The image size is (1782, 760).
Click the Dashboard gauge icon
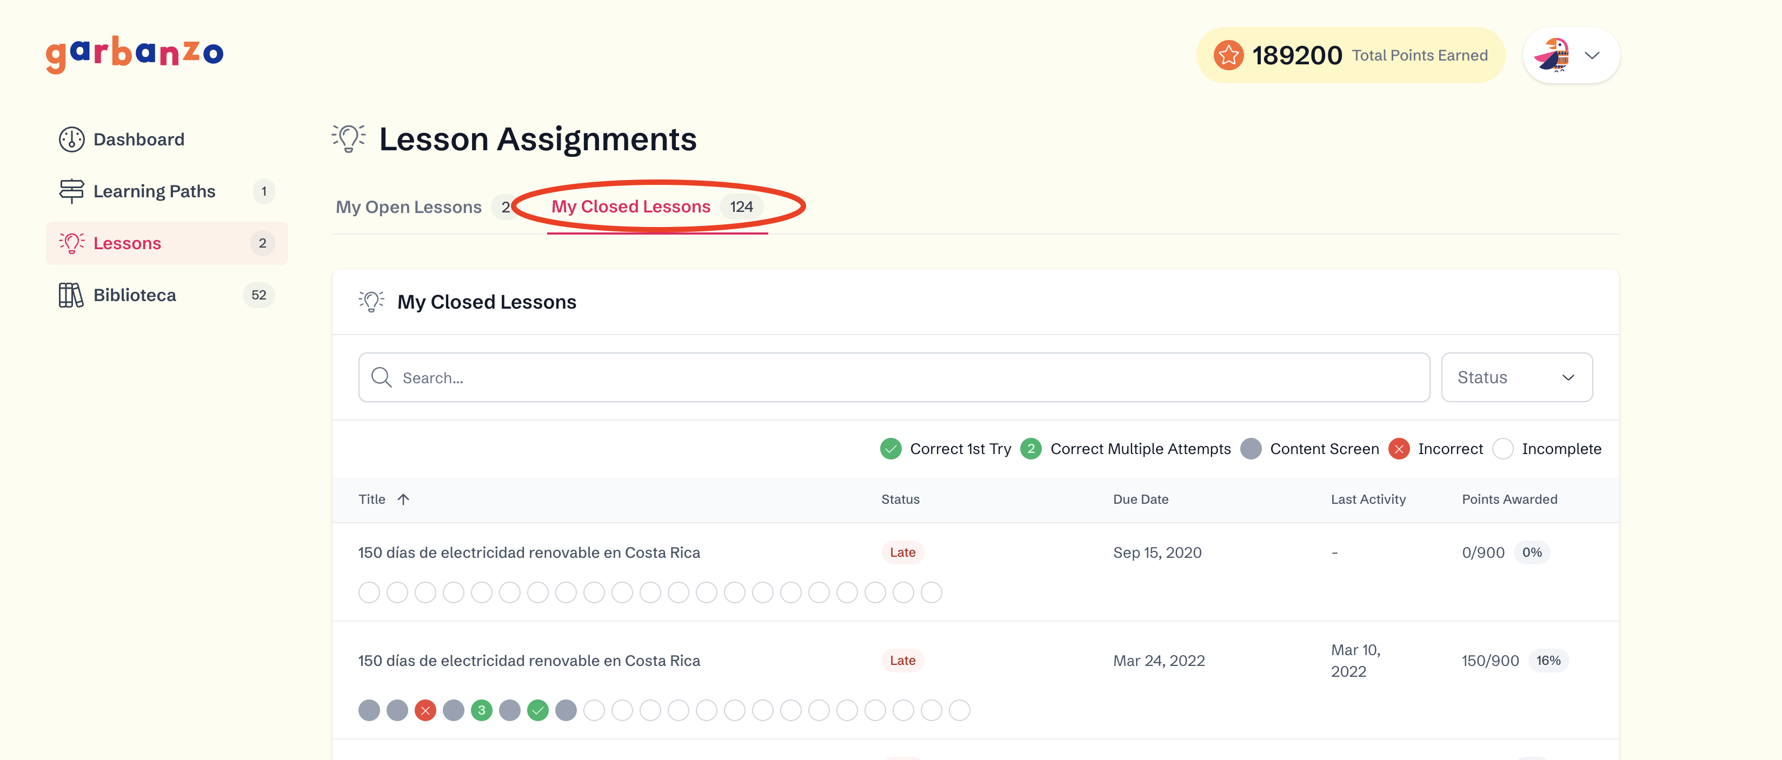71,139
